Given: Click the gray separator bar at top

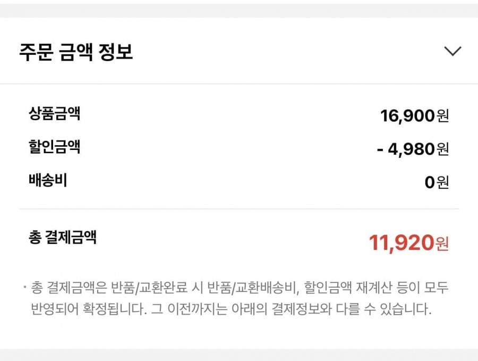Looking at the screenshot, I should 239,11.
